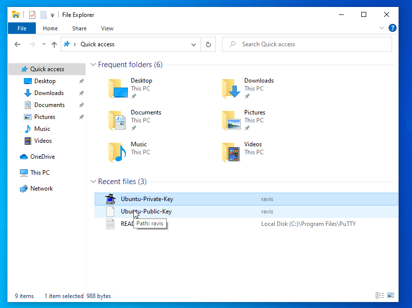Select Network in navigation pane
Image resolution: width=412 pixels, height=308 pixels.
click(x=41, y=189)
